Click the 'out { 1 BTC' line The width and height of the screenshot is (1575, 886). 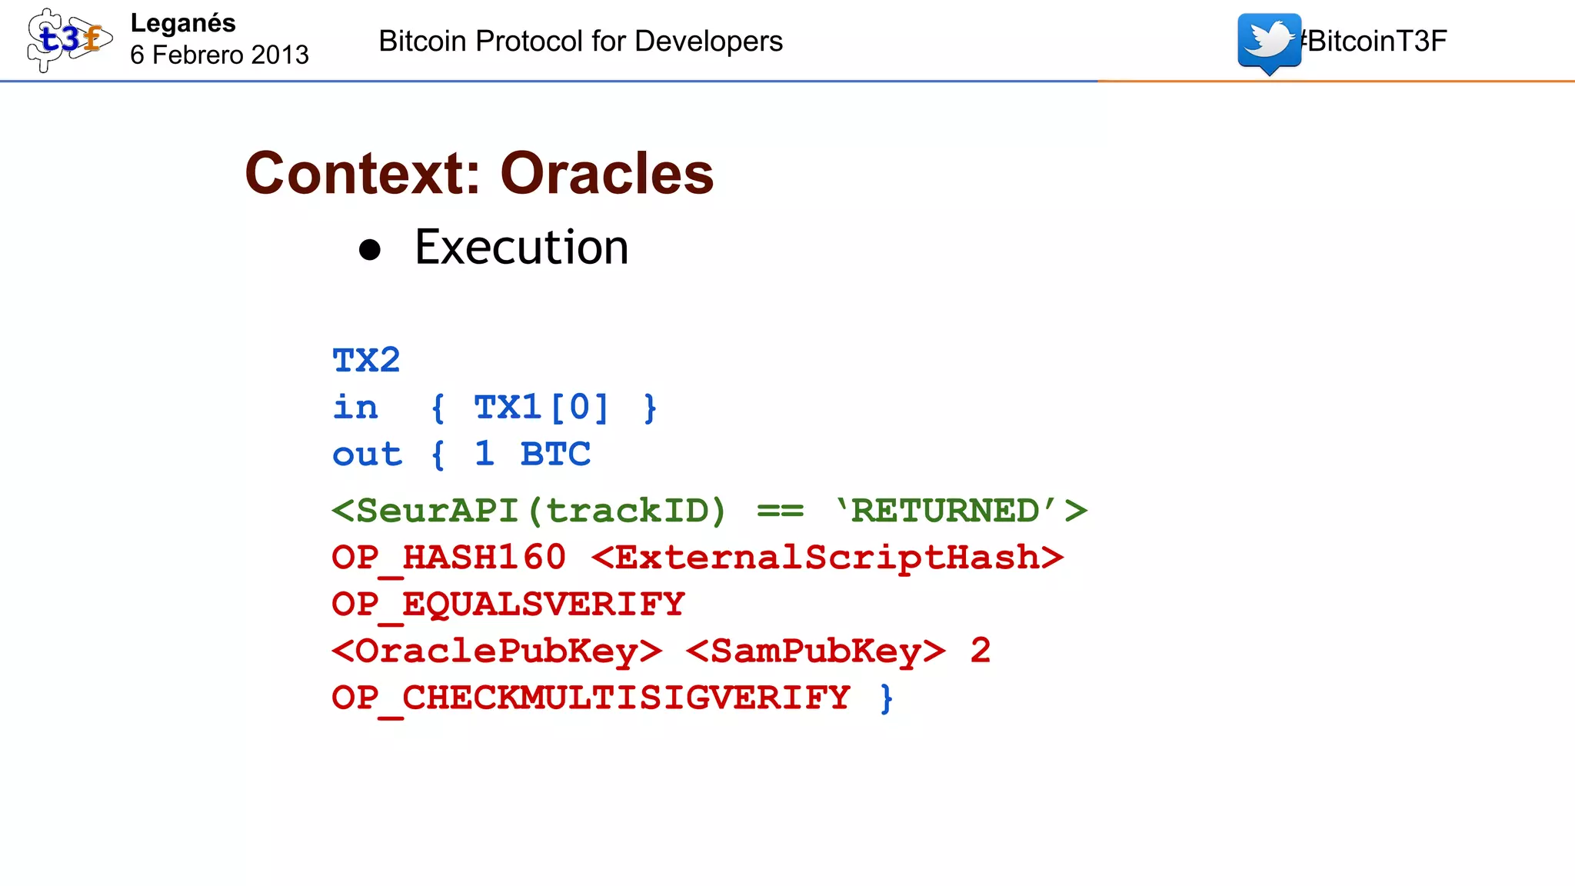coord(461,454)
